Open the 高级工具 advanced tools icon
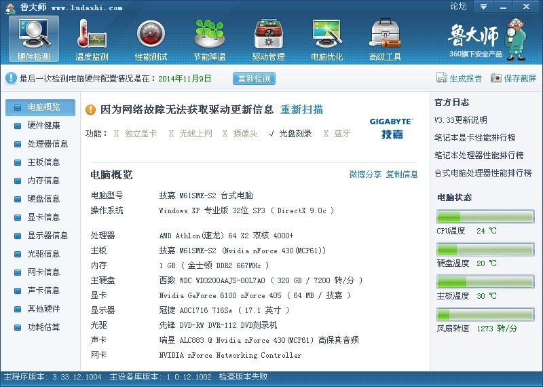Image resolution: width=543 pixels, height=387 pixels. [x=385, y=34]
